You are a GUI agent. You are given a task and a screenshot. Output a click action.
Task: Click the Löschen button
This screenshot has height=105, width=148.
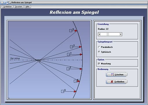pos(117,75)
